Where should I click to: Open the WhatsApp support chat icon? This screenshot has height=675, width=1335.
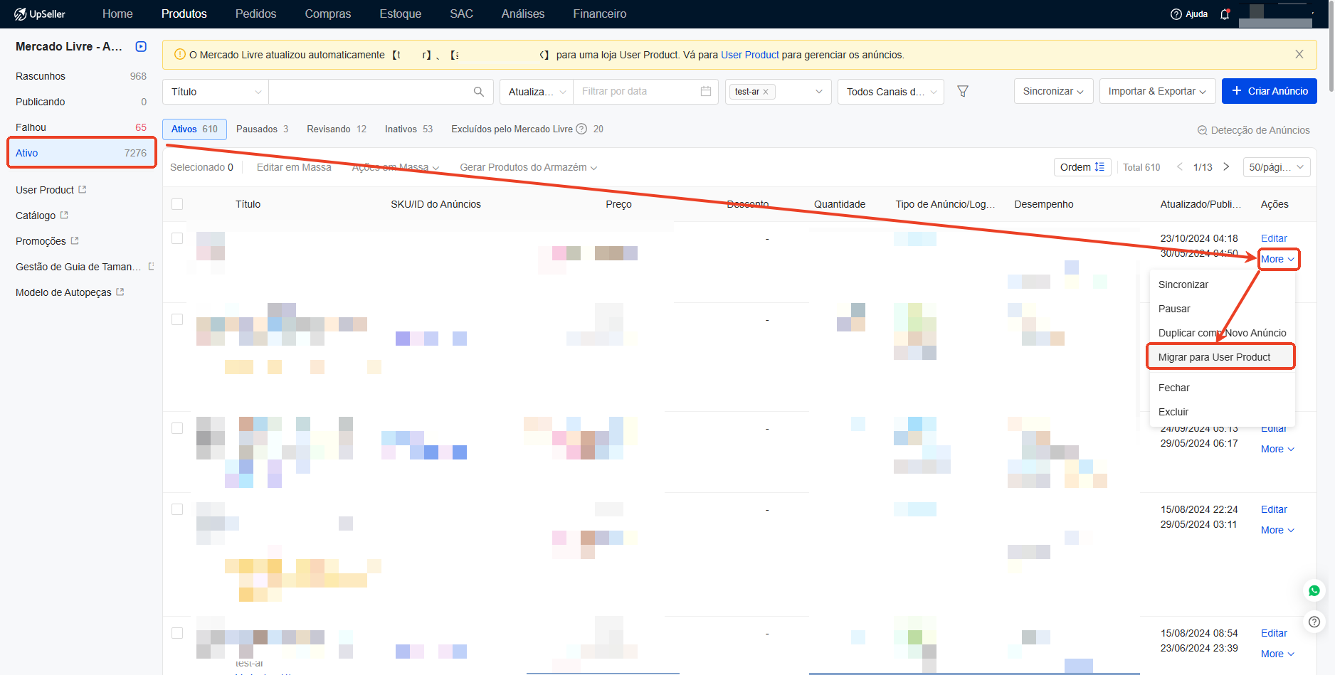click(x=1314, y=590)
